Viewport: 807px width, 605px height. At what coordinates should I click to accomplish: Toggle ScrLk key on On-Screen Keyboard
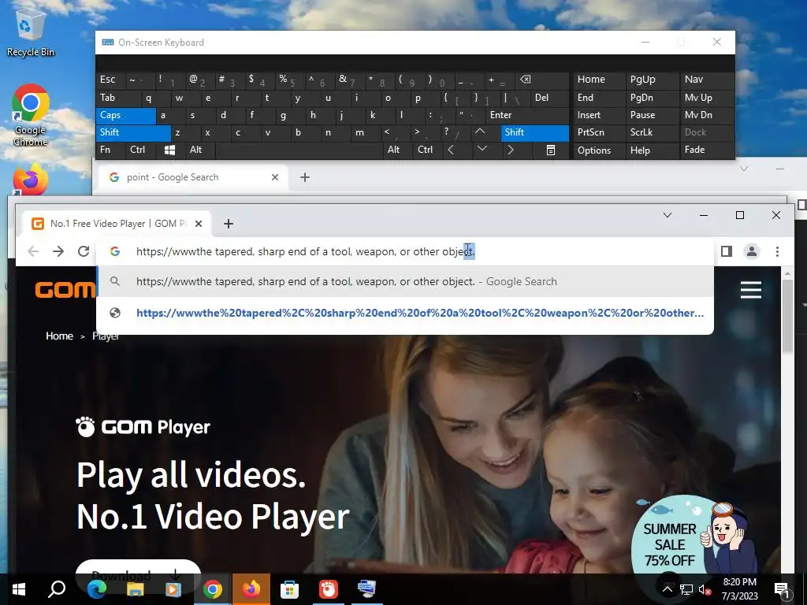tap(651, 132)
